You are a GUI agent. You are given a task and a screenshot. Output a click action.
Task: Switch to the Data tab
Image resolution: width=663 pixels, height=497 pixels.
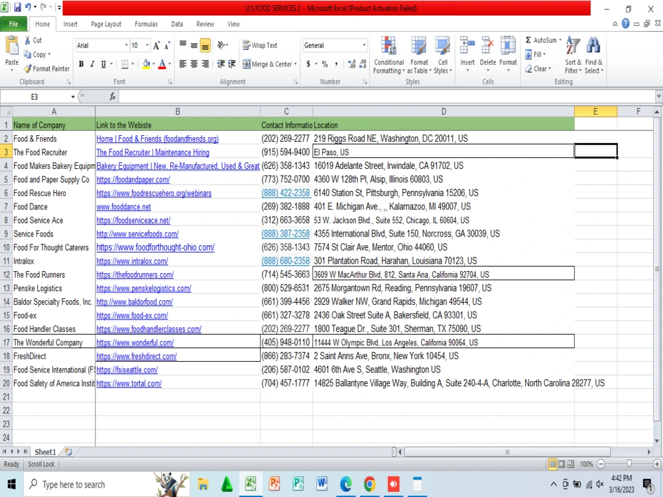177,24
